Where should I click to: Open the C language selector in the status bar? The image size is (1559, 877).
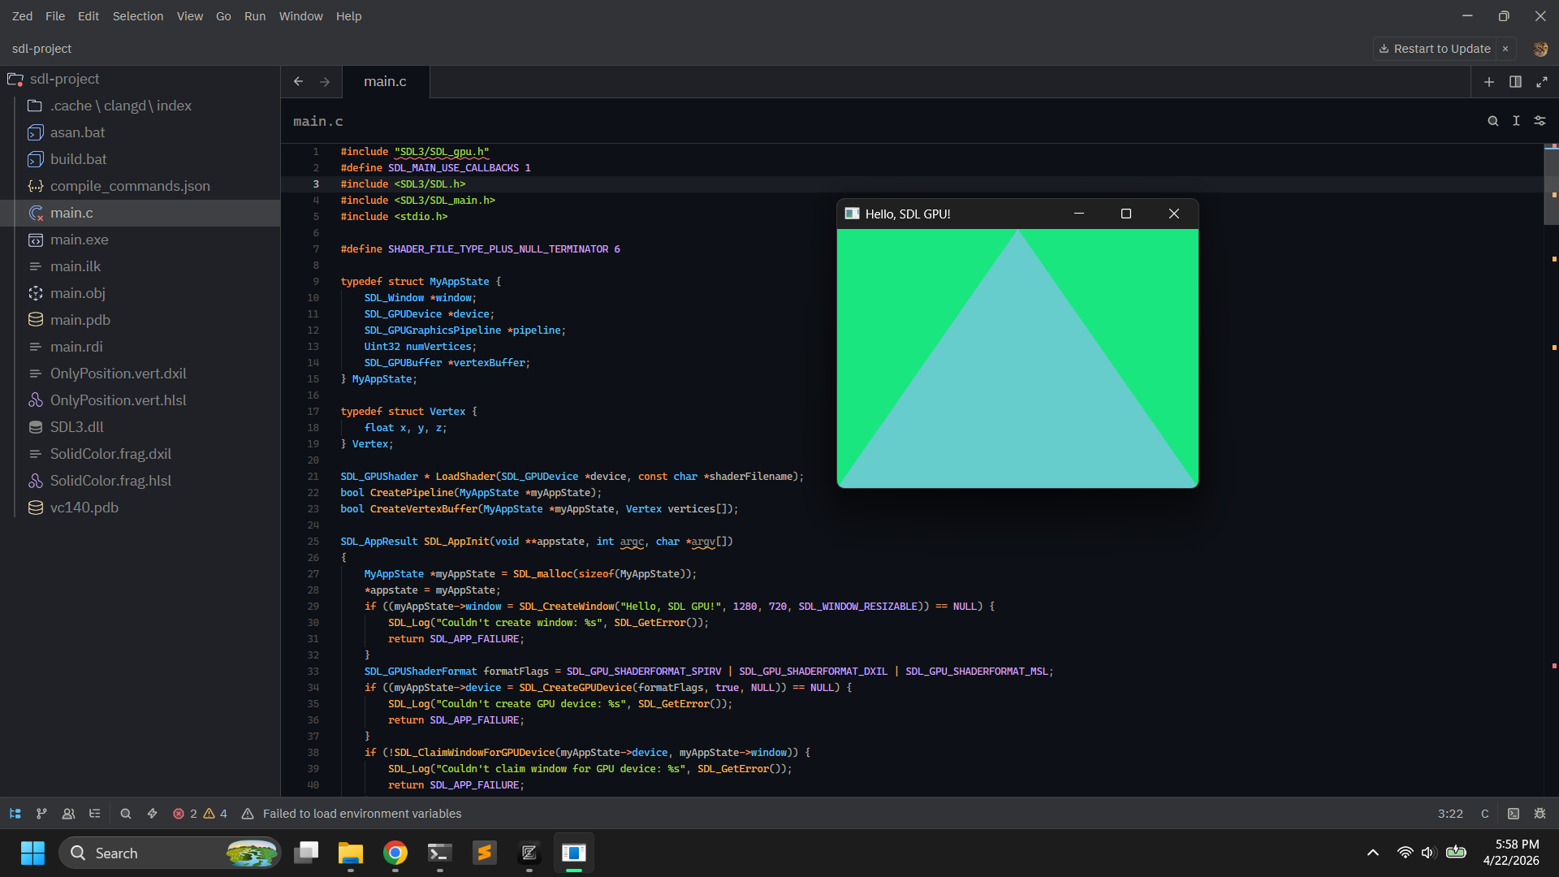pos(1484,814)
